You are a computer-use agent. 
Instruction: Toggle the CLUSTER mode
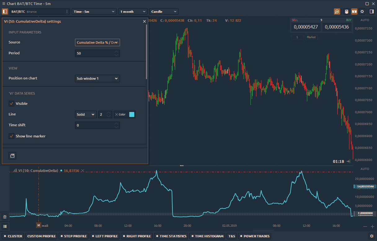click(13, 236)
